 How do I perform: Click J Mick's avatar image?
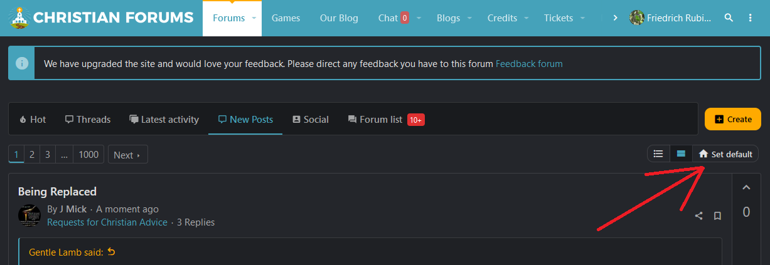click(29, 216)
